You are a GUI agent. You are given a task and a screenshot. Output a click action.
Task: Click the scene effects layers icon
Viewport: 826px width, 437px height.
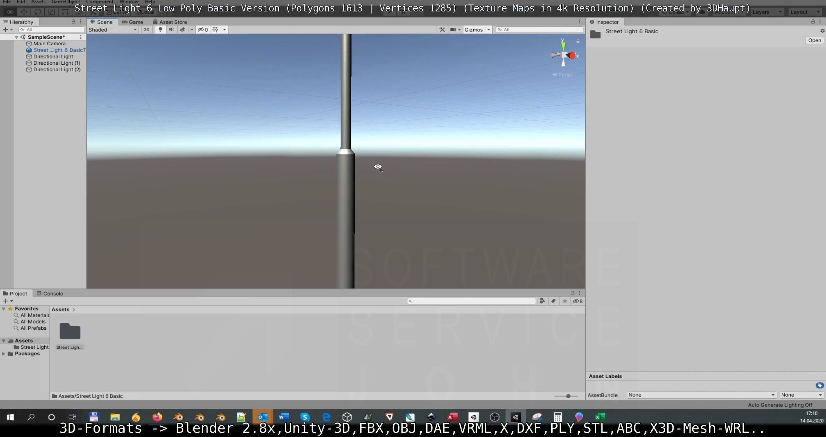point(182,30)
